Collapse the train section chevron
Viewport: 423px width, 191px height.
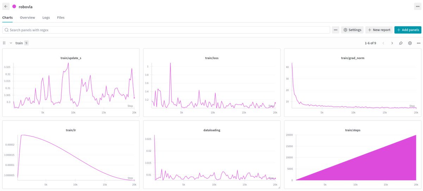[x=11, y=43]
